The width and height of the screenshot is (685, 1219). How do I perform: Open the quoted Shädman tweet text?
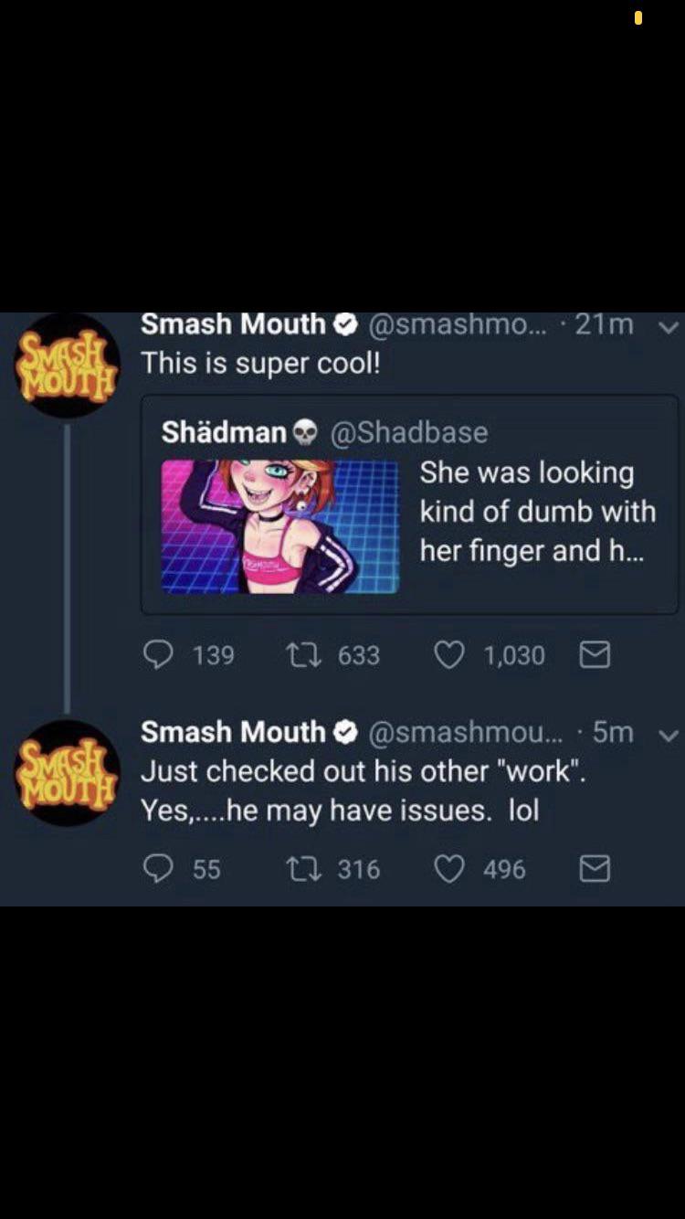point(537,512)
